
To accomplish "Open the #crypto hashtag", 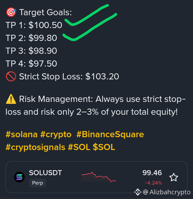I will [x=56, y=135].
